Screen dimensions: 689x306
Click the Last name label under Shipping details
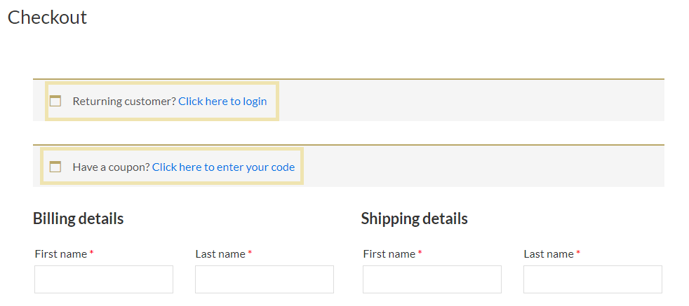pyautogui.click(x=549, y=253)
